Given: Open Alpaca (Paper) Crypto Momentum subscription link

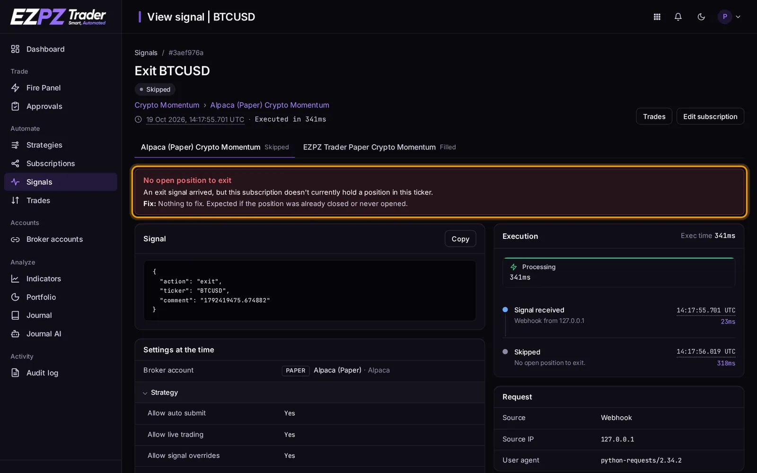Looking at the screenshot, I should point(270,105).
